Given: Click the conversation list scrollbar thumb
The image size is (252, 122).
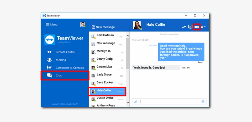Looking at the screenshot, I should (x=128, y=54).
